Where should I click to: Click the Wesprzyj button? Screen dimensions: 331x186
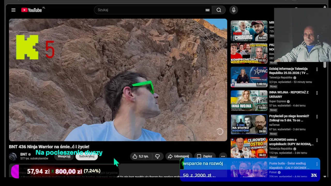pos(64,156)
